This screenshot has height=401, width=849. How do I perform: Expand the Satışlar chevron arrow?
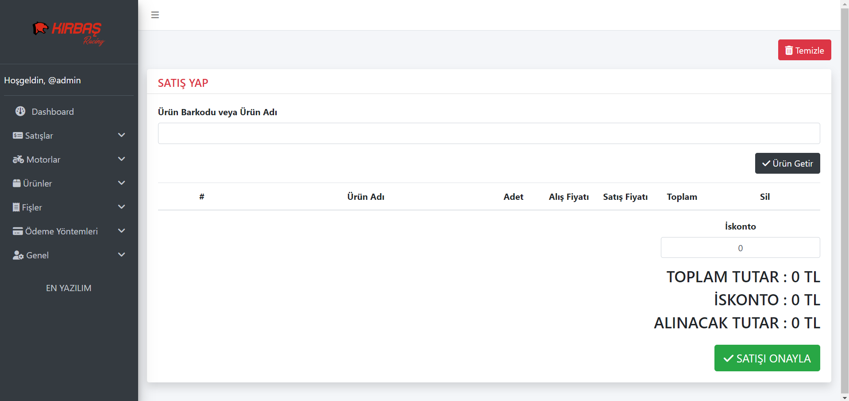point(122,135)
